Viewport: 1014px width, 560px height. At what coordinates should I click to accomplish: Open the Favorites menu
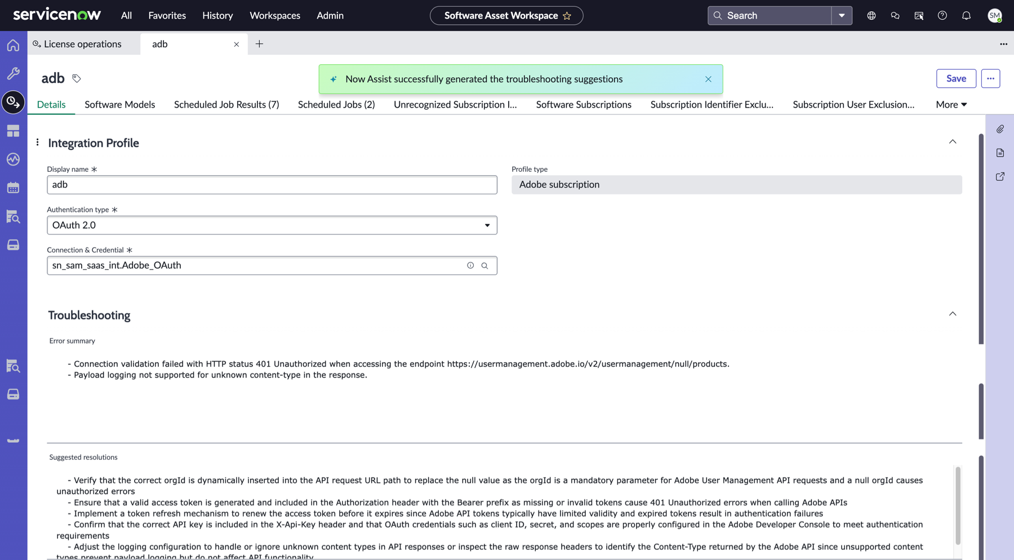coord(167,15)
